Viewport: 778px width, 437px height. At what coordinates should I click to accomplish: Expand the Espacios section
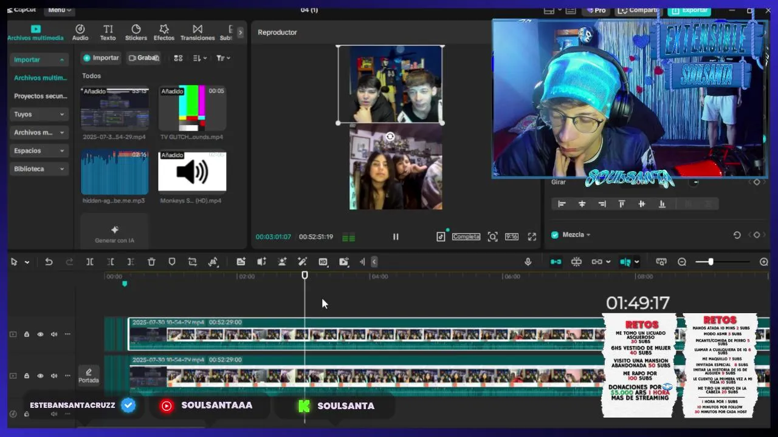[x=40, y=151]
